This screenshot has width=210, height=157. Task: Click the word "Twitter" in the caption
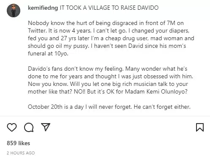tap(37, 30)
